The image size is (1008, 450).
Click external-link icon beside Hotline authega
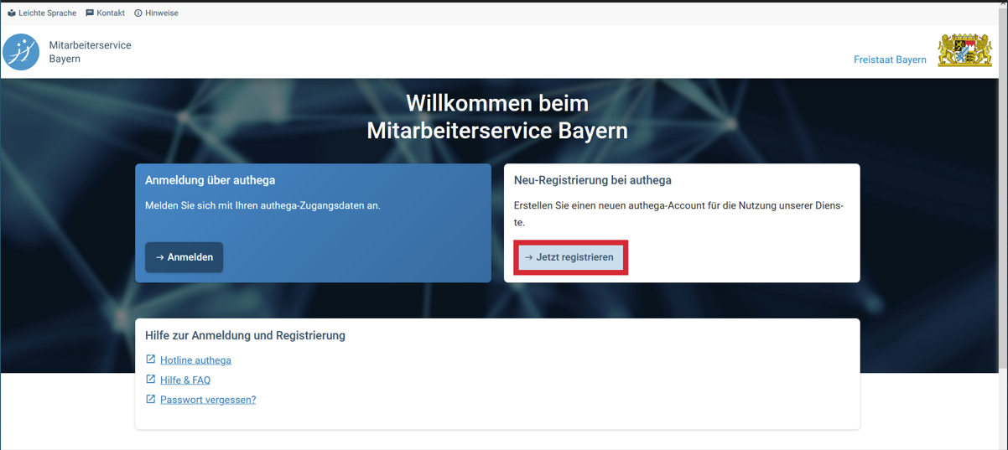tap(151, 359)
